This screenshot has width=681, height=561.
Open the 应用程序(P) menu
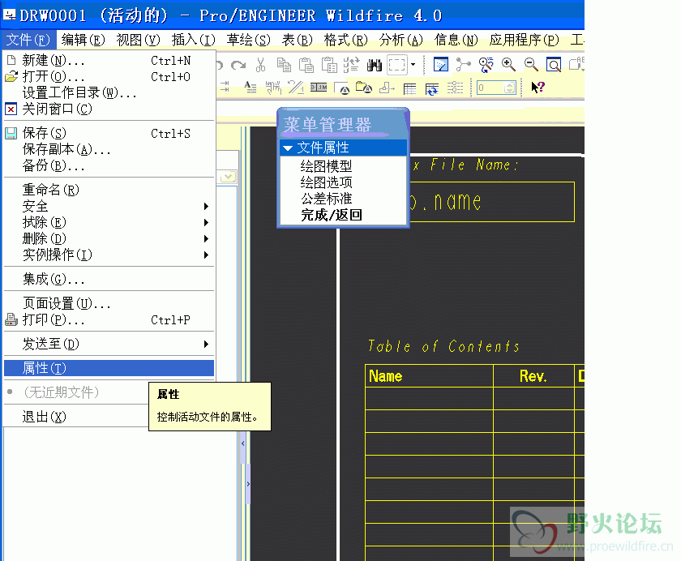click(x=524, y=40)
